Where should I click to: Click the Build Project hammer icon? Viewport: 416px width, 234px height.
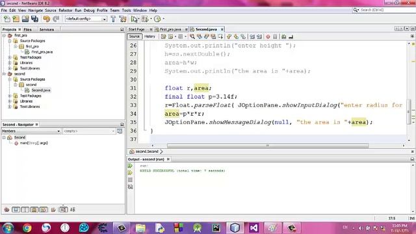point(113,19)
